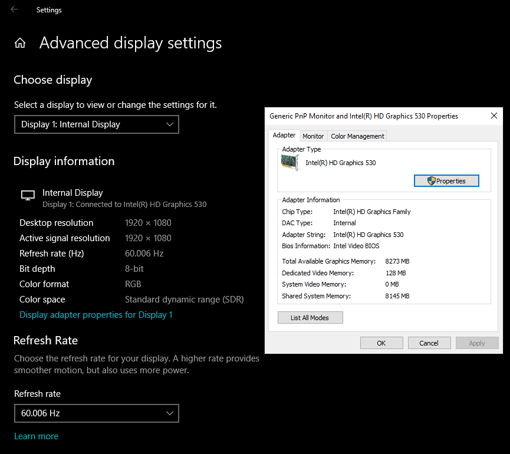Click the Intel Video BIOS text
The width and height of the screenshot is (510, 454).
pyautogui.click(x=356, y=246)
